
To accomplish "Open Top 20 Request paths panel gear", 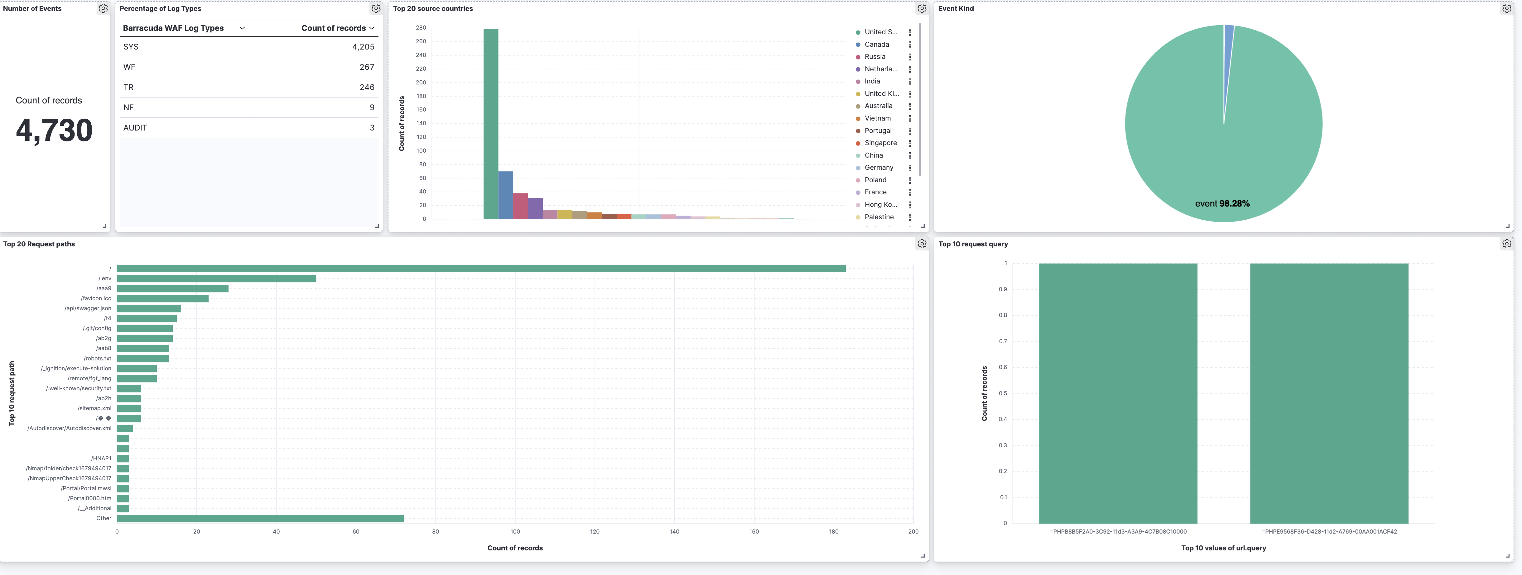I will pyautogui.click(x=922, y=244).
